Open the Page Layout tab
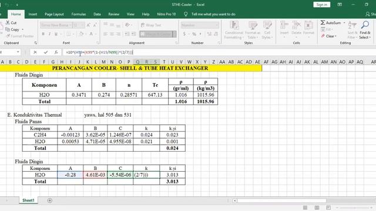The width and height of the screenshot is (376, 211). 54,14
